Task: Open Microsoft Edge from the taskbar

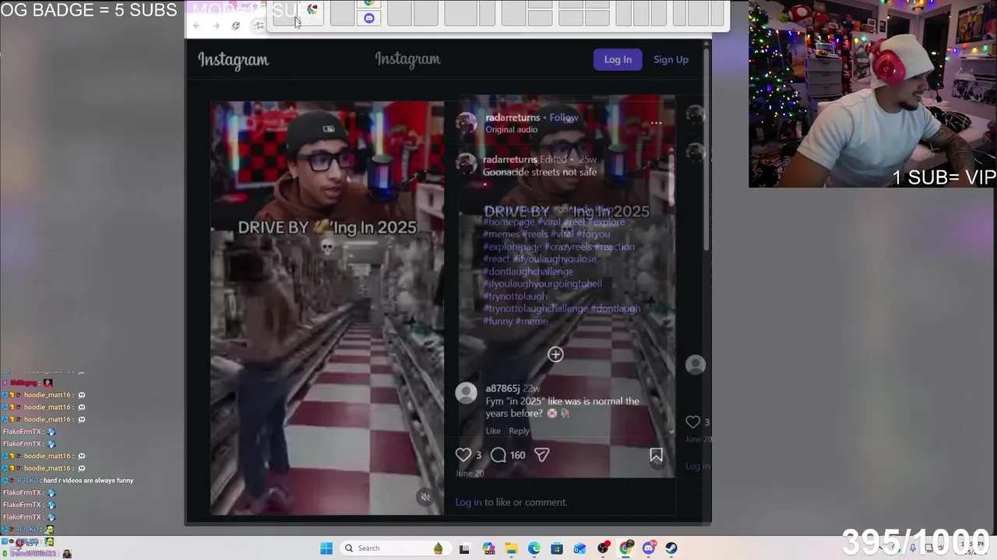Action: tap(534, 548)
